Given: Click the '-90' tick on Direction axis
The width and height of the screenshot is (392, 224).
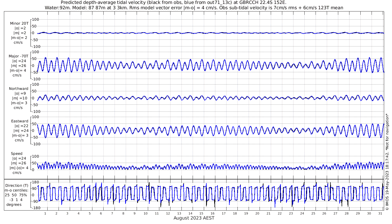Looking at the screenshot, I should tap(35, 202).
